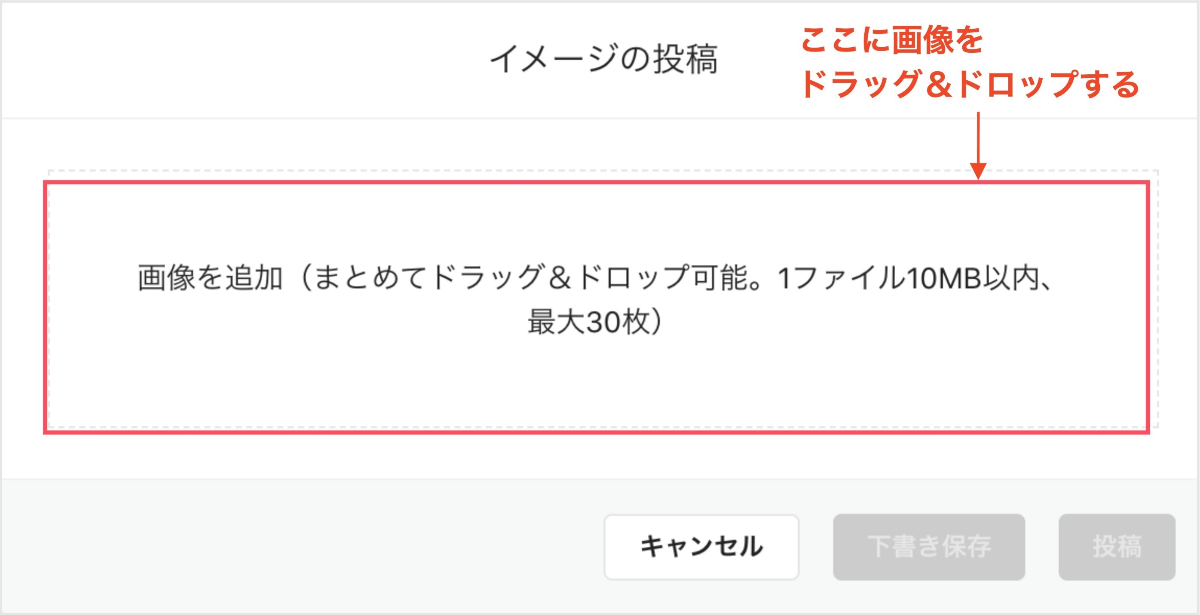
Task: Click the 画像を追加 text in the upload zone
Action: [x=210, y=278]
